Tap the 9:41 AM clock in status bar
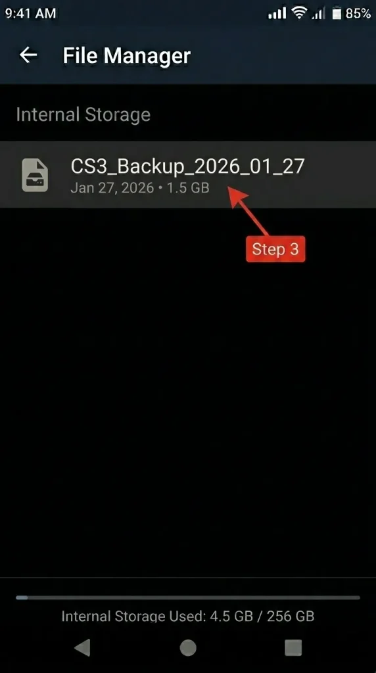Screen dimensions: 376x673 tap(30, 13)
